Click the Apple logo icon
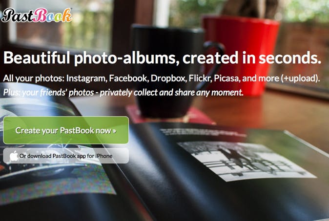 pos(14,156)
